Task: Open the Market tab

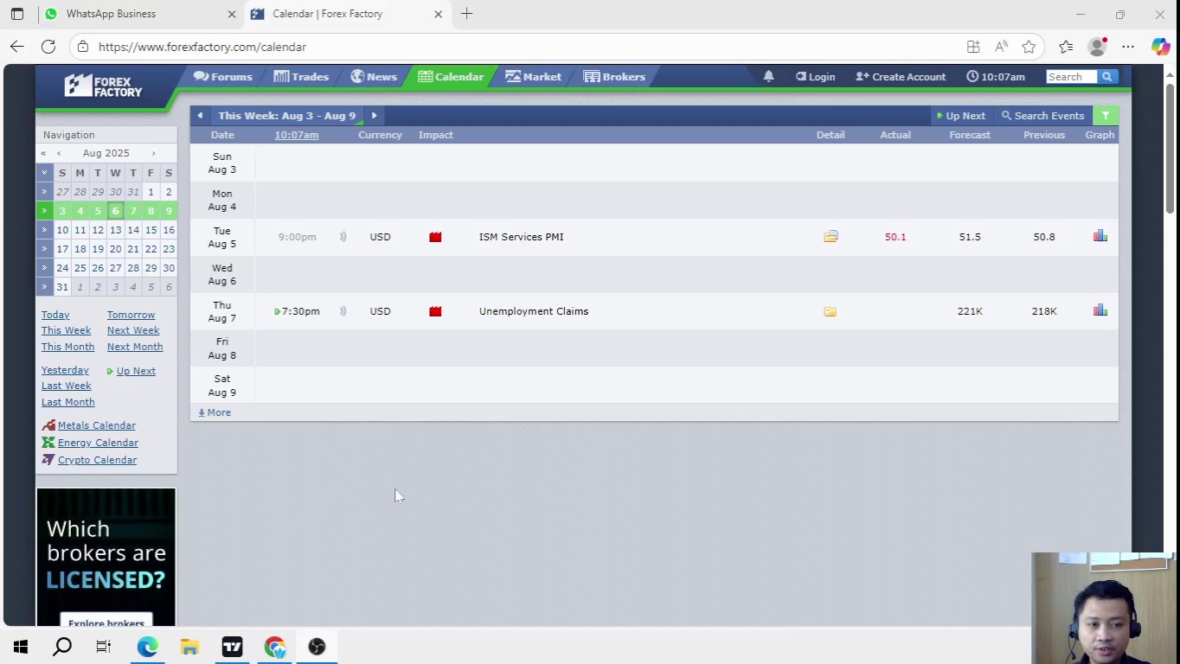Action: click(x=534, y=77)
